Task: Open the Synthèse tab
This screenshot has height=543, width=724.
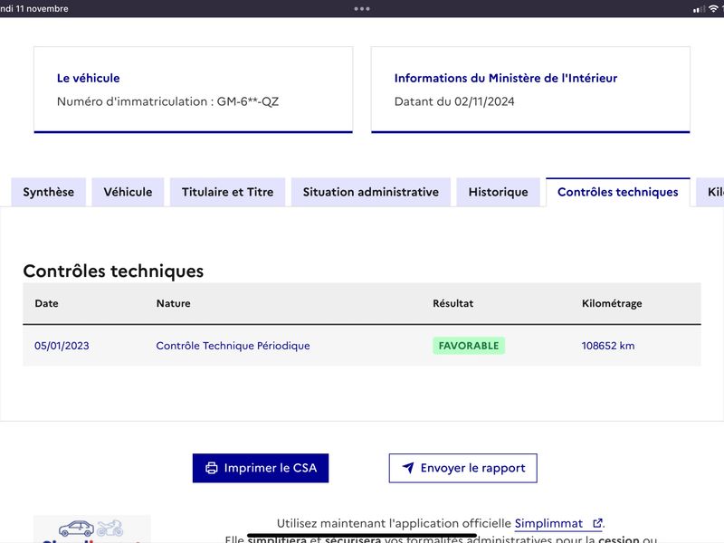Action: point(49,192)
